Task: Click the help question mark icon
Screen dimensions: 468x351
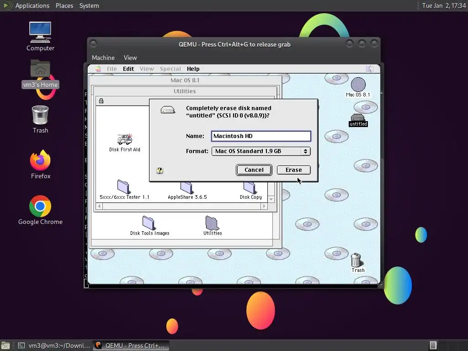Action: (x=160, y=170)
